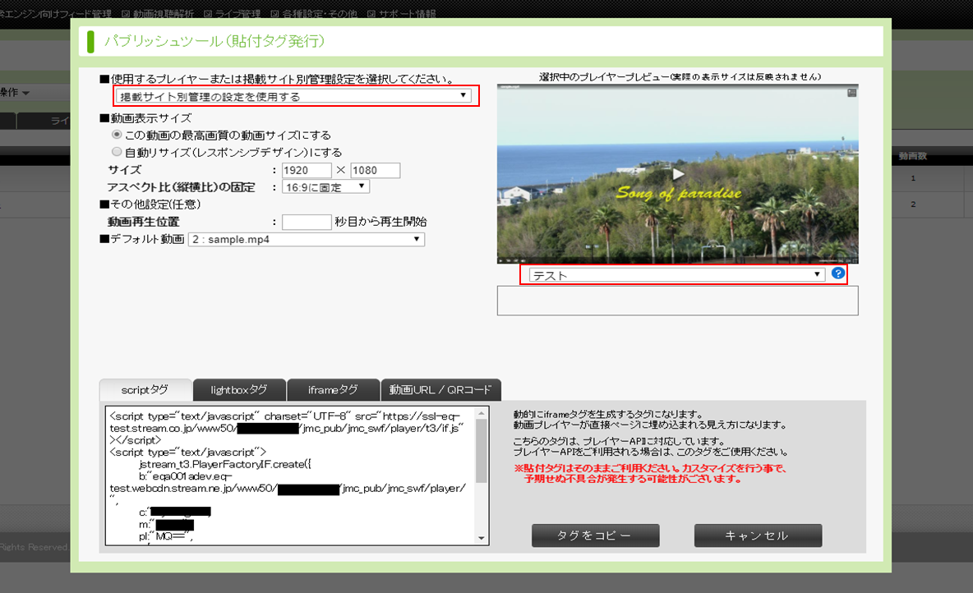Click the 'jstream_t3.PlayerFactoryIF.create({' code line

pos(225,464)
